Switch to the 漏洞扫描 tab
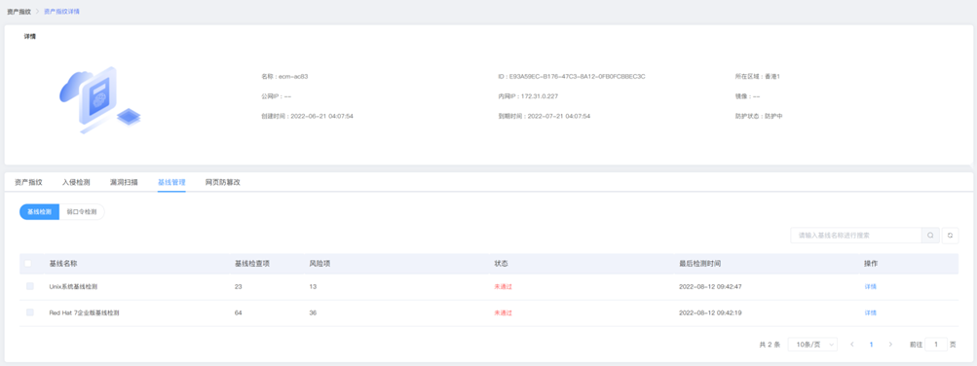 124,182
